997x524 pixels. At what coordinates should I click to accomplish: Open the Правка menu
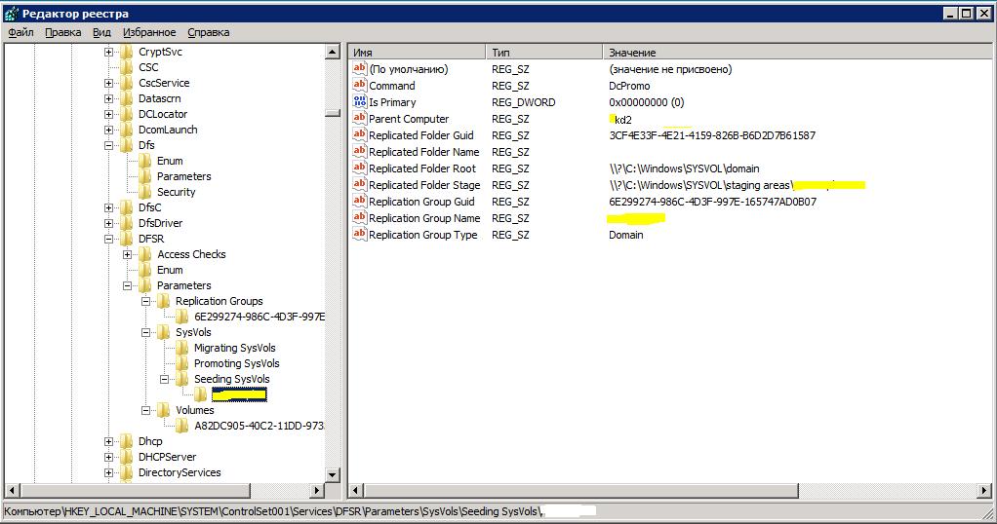63,32
